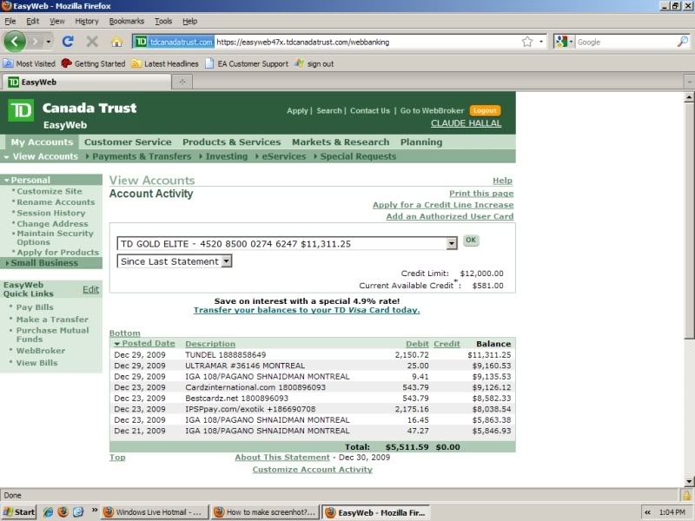Click the browser Back arrow button
The image size is (695, 521).
click(15, 42)
